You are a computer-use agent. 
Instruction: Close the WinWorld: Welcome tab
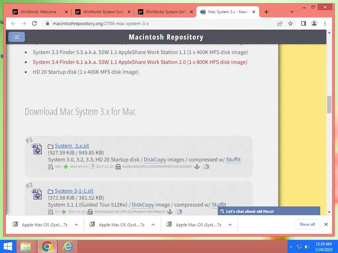66,12
